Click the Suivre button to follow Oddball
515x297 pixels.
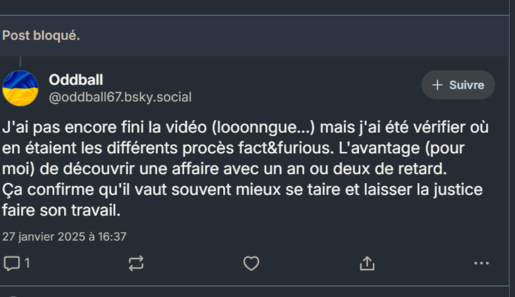click(x=458, y=85)
